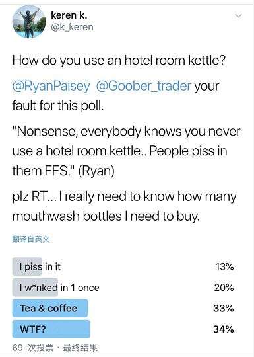Click the 13% result value
The image size is (254, 357).
point(224,266)
